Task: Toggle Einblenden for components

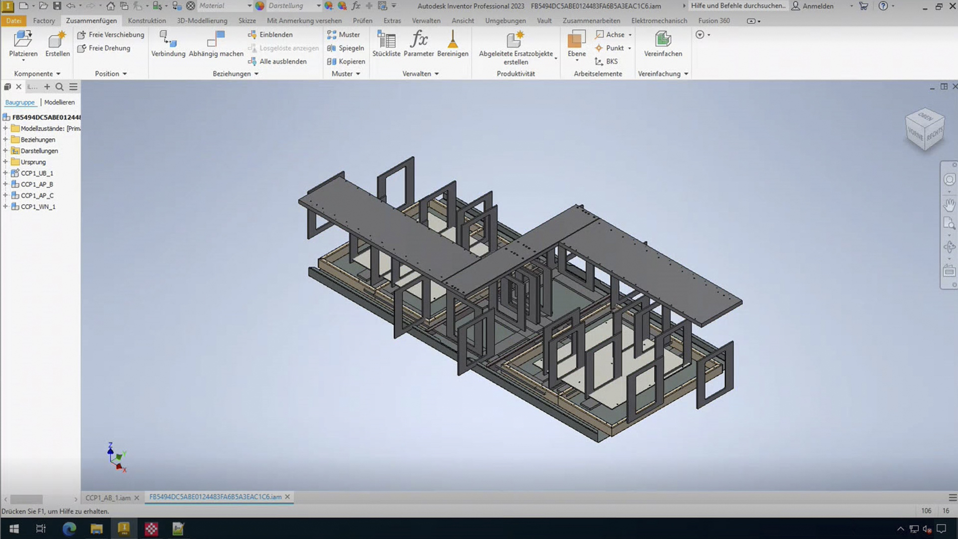Action: pos(270,34)
